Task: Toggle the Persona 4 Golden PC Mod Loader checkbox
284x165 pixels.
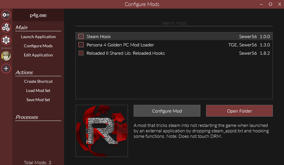Action: (x=81, y=45)
